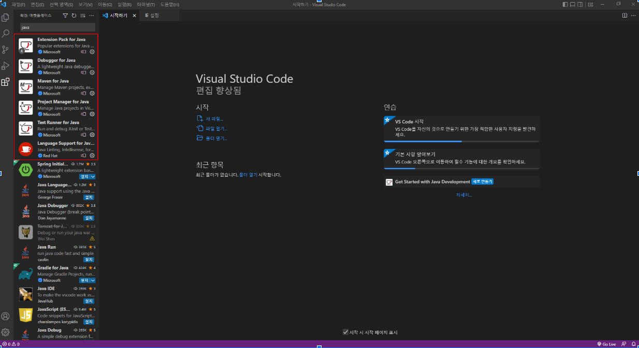Viewport: 639px width, 348px height.
Task: Customize layout from title bar icon
Action: 589,4
